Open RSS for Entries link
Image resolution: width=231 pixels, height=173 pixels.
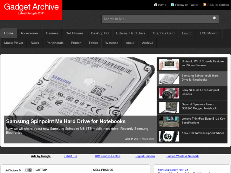[x=218, y=5]
